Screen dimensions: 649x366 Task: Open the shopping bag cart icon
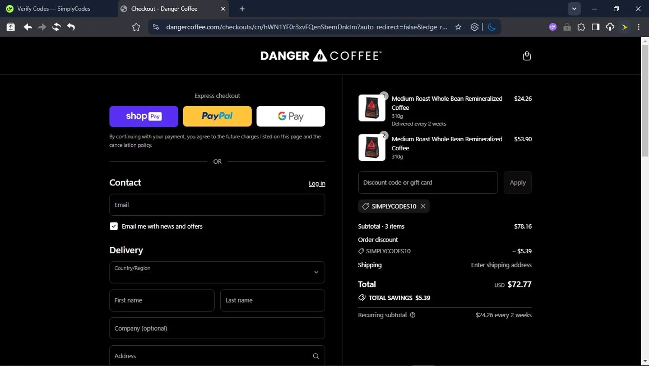tap(527, 56)
